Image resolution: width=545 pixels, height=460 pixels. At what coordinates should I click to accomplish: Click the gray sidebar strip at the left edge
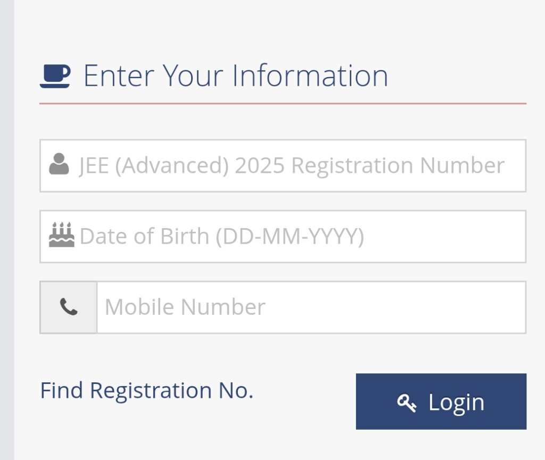click(x=7, y=230)
